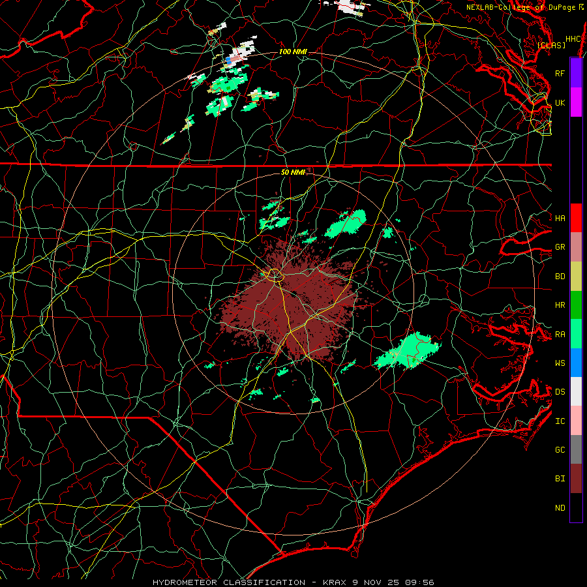Click the GC gray legend swatch
Screen dimensions: 587x587
(x=576, y=449)
